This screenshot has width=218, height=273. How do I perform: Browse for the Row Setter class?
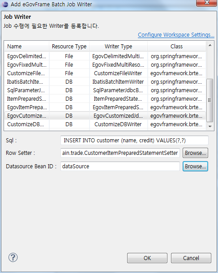point(195,153)
